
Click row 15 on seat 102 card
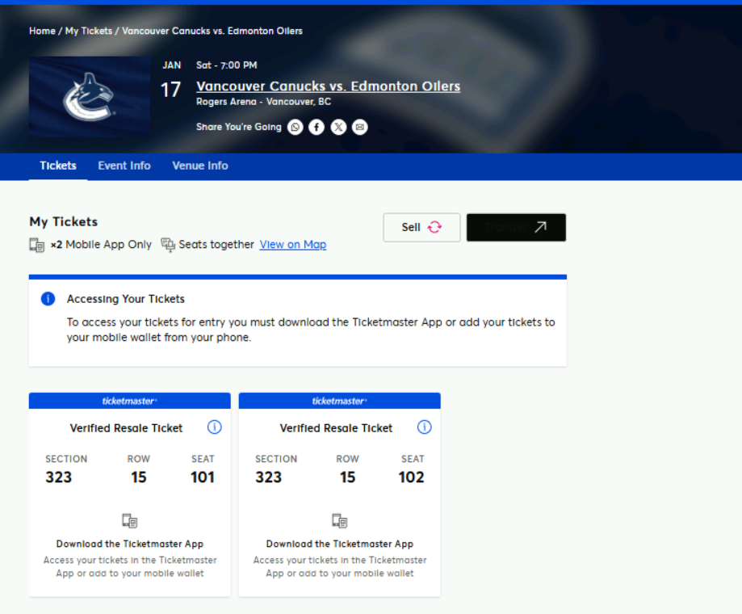click(x=347, y=477)
